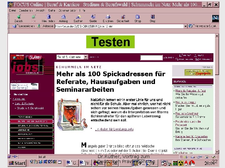Open the Hilfe menu
The image size is (225, 168).
82,11
